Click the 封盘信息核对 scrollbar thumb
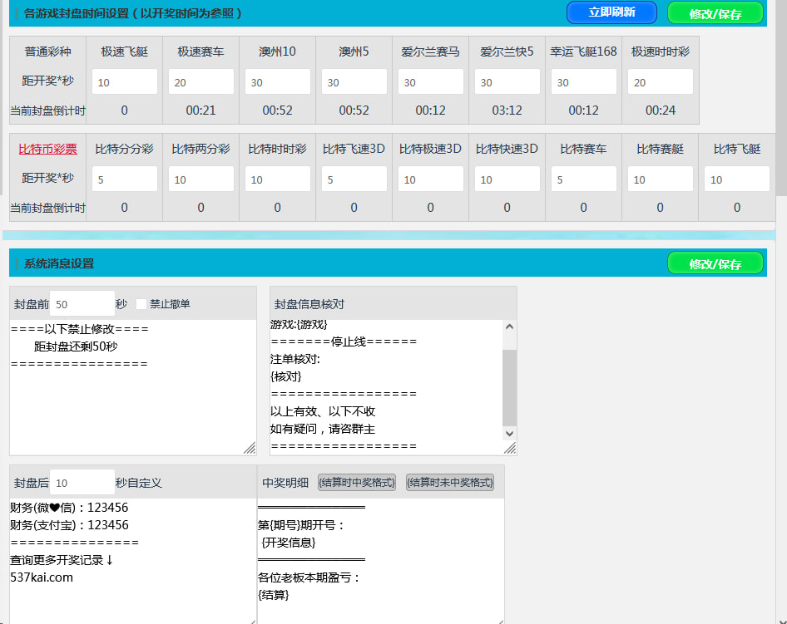 click(x=509, y=387)
